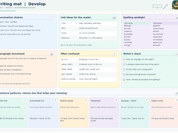Viewport: 178px width, 133px height.
Task: Click 'Use a link when the relationship is clear.'
Action: pos(76,45)
